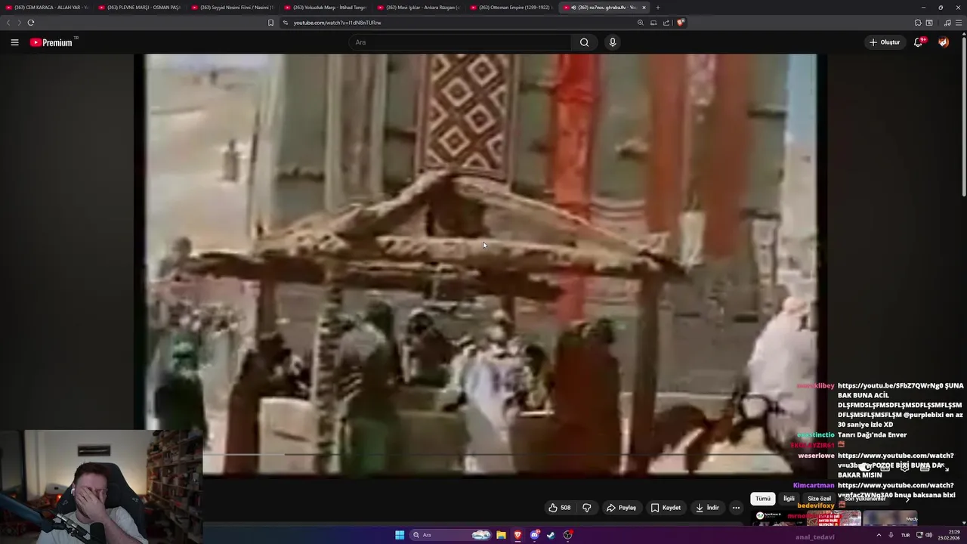Open the Windows Start menu
Image resolution: width=967 pixels, height=544 pixels.
400,535
